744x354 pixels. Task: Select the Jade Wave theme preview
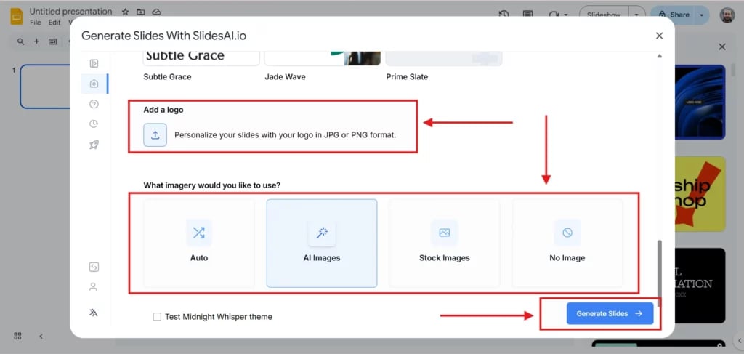click(323, 58)
